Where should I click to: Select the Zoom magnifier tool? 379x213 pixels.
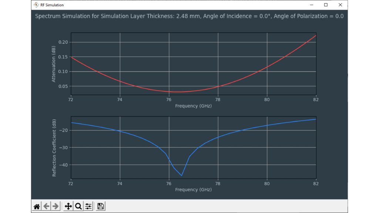78,206
